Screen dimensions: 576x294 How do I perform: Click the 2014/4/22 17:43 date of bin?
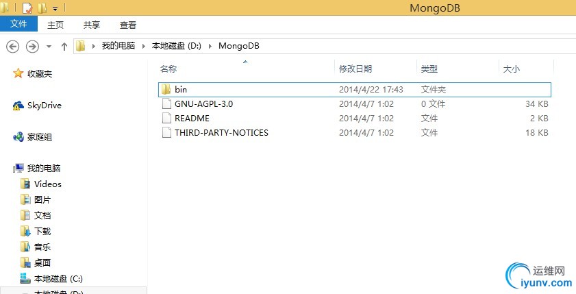click(x=371, y=89)
